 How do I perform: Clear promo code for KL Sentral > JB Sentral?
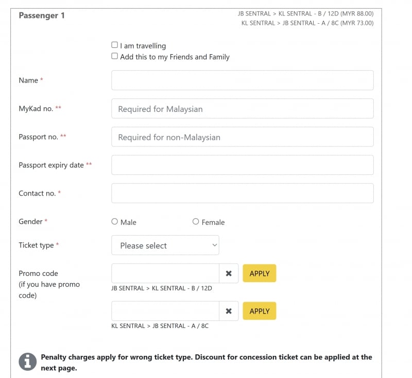coord(229,311)
